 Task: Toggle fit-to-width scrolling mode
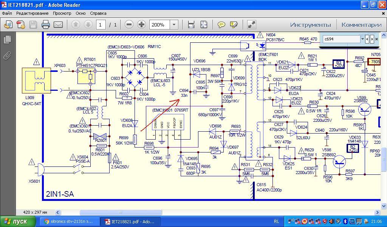coord(191,25)
